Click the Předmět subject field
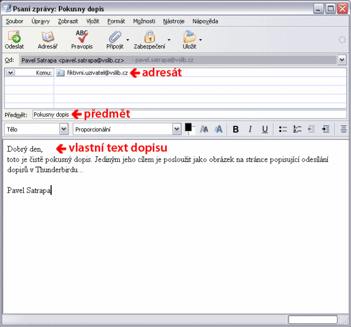351x327 pixels. coord(190,114)
